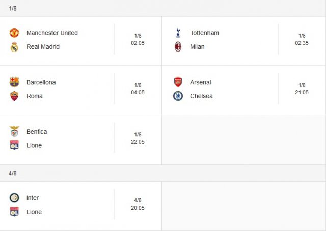Select the Barcelona crest icon
The width and height of the screenshot is (326, 231).
tap(14, 82)
